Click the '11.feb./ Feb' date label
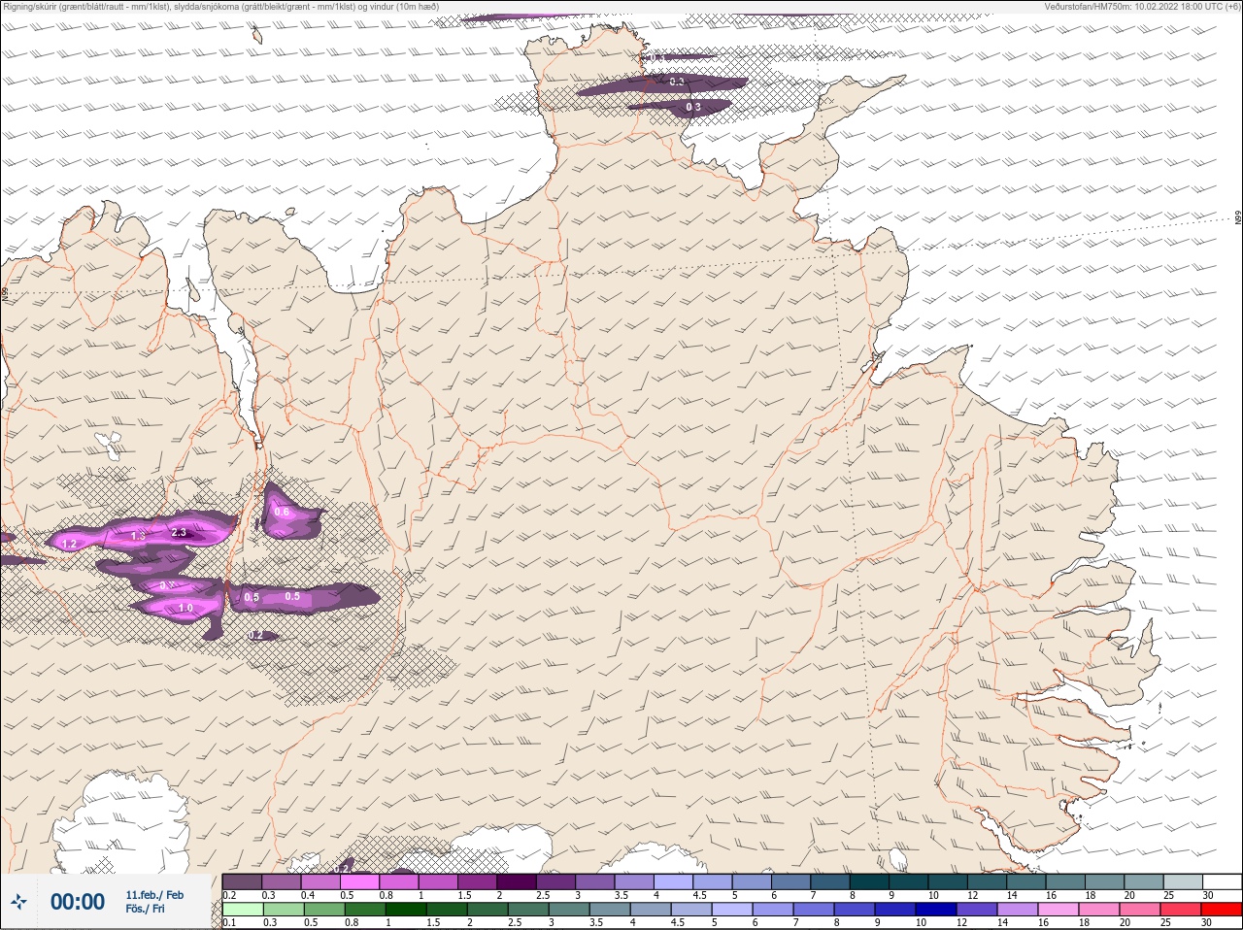This screenshot has height=930, width=1243. [154, 895]
